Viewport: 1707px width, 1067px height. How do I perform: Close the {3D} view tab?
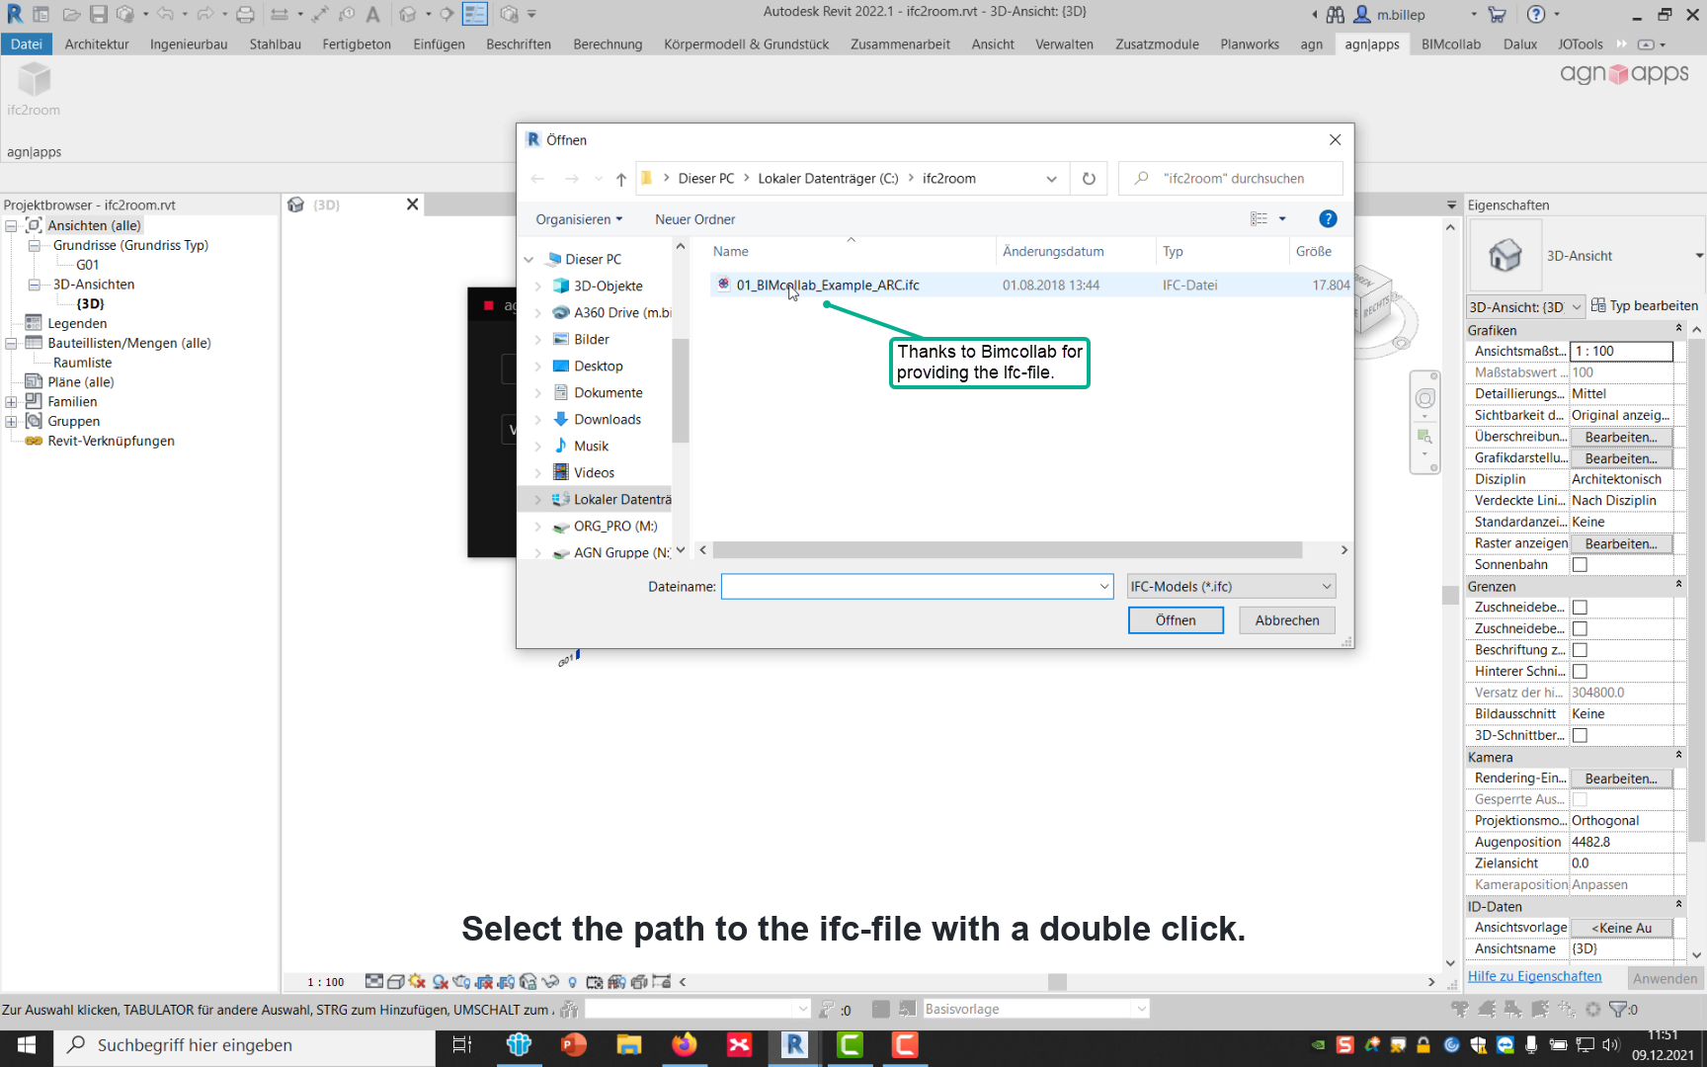412,205
